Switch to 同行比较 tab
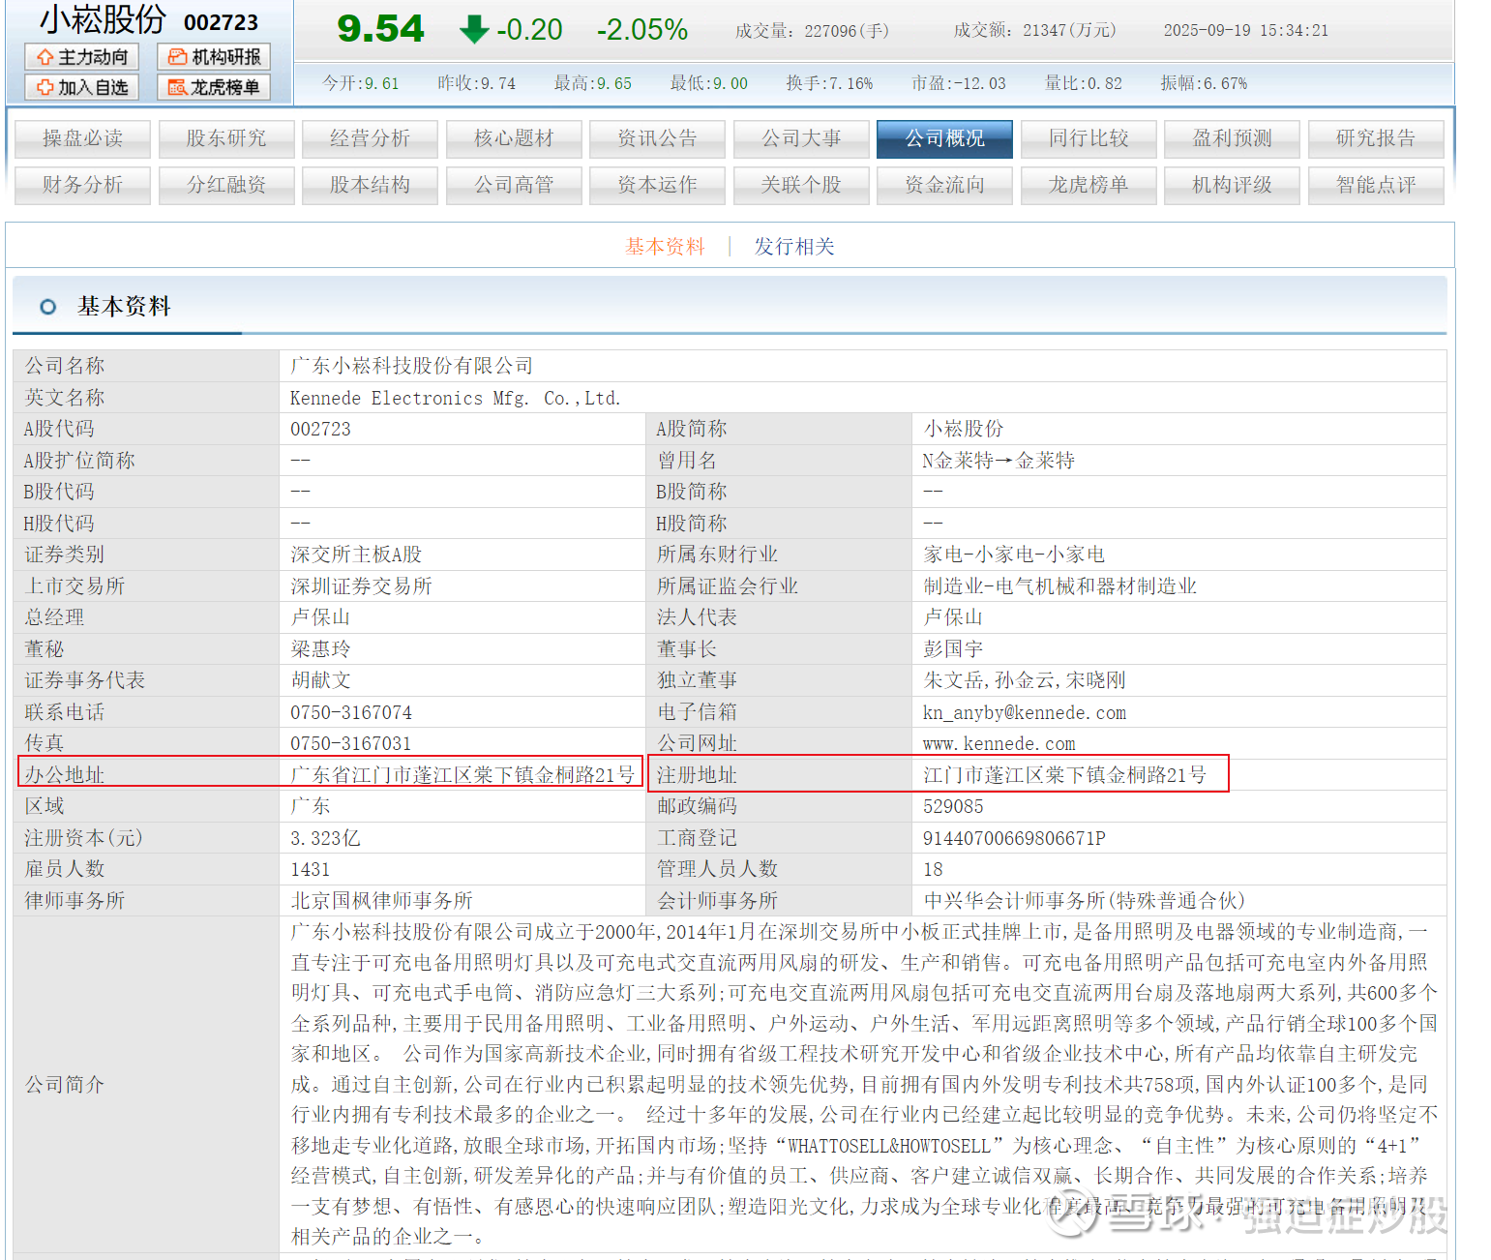 (1088, 138)
